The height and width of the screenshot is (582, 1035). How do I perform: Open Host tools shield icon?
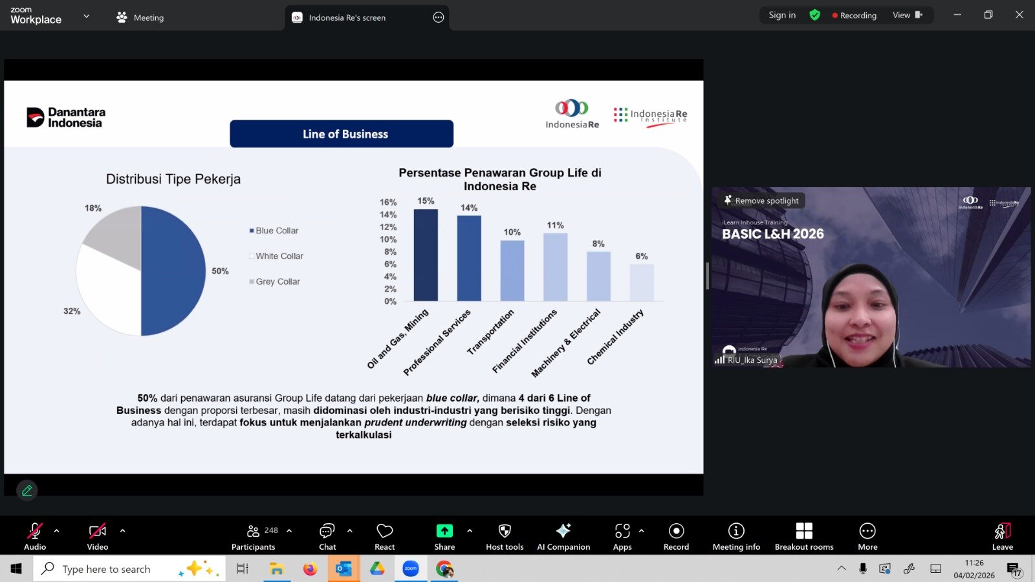(x=505, y=537)
